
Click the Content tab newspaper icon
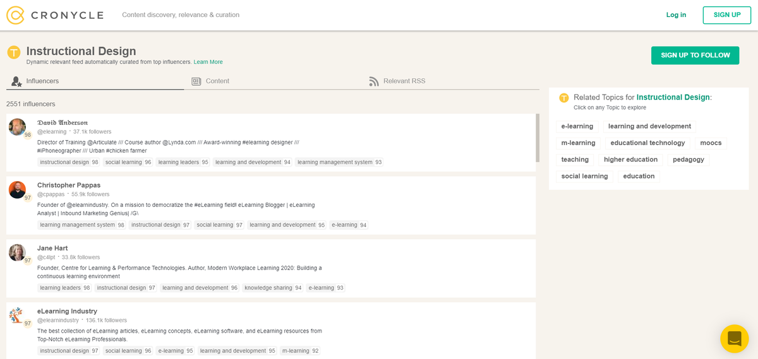tap(196, 81)
